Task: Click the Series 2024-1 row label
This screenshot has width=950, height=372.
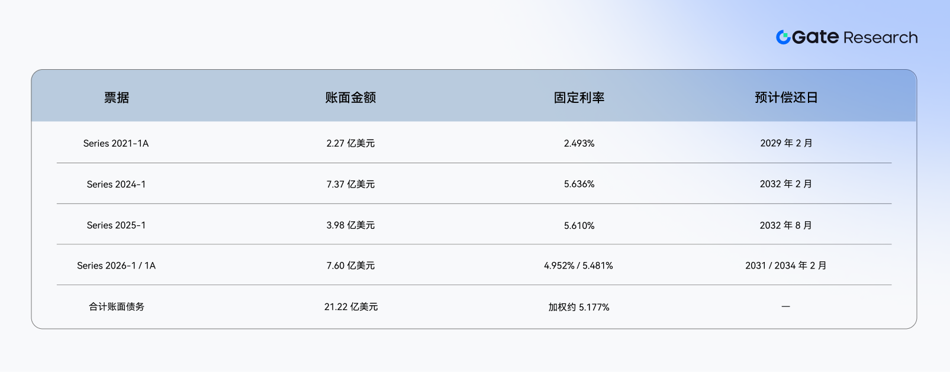Action: pyautogui.click(x=116, y=185)
